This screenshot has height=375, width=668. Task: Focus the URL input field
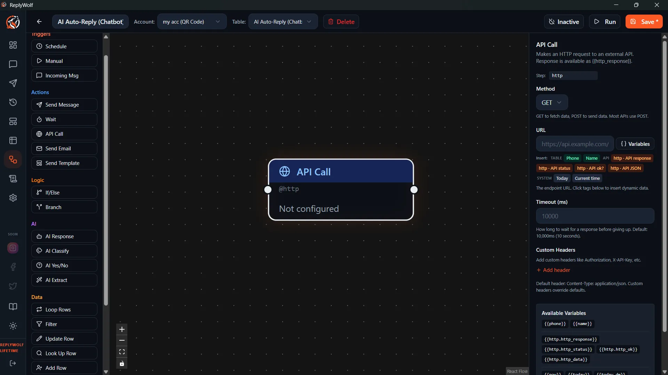tap(575, 144)
